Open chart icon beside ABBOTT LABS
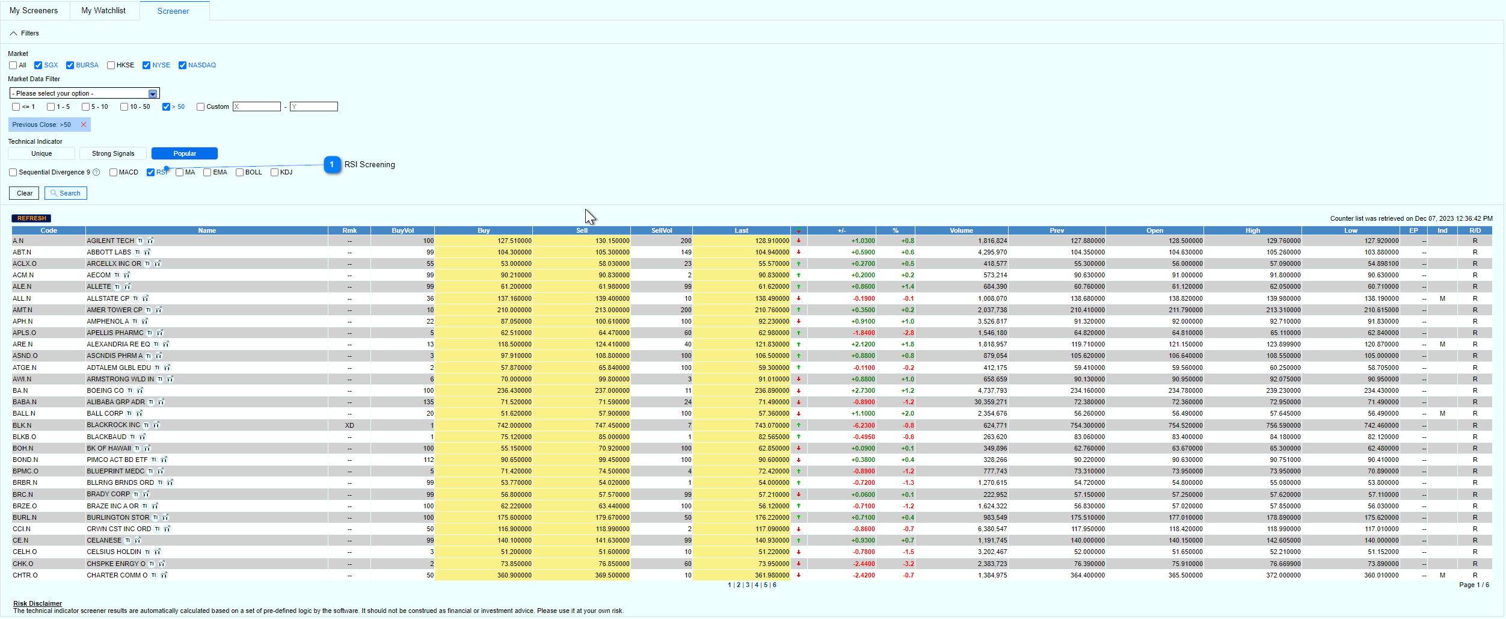 (147, 252)
